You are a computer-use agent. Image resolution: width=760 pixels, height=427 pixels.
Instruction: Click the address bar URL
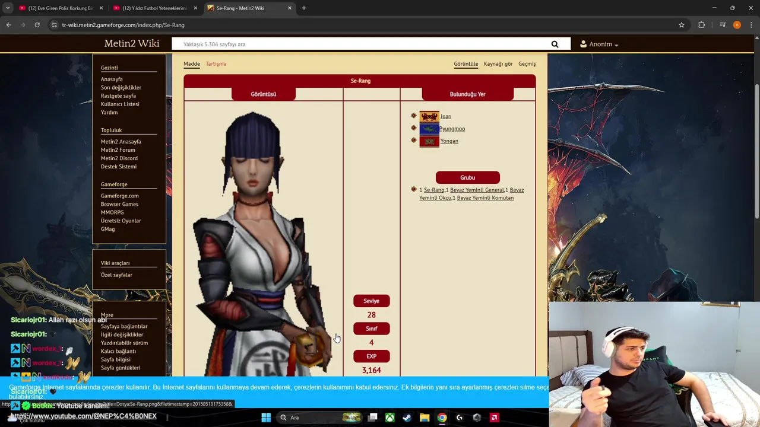tap(123, 25)
